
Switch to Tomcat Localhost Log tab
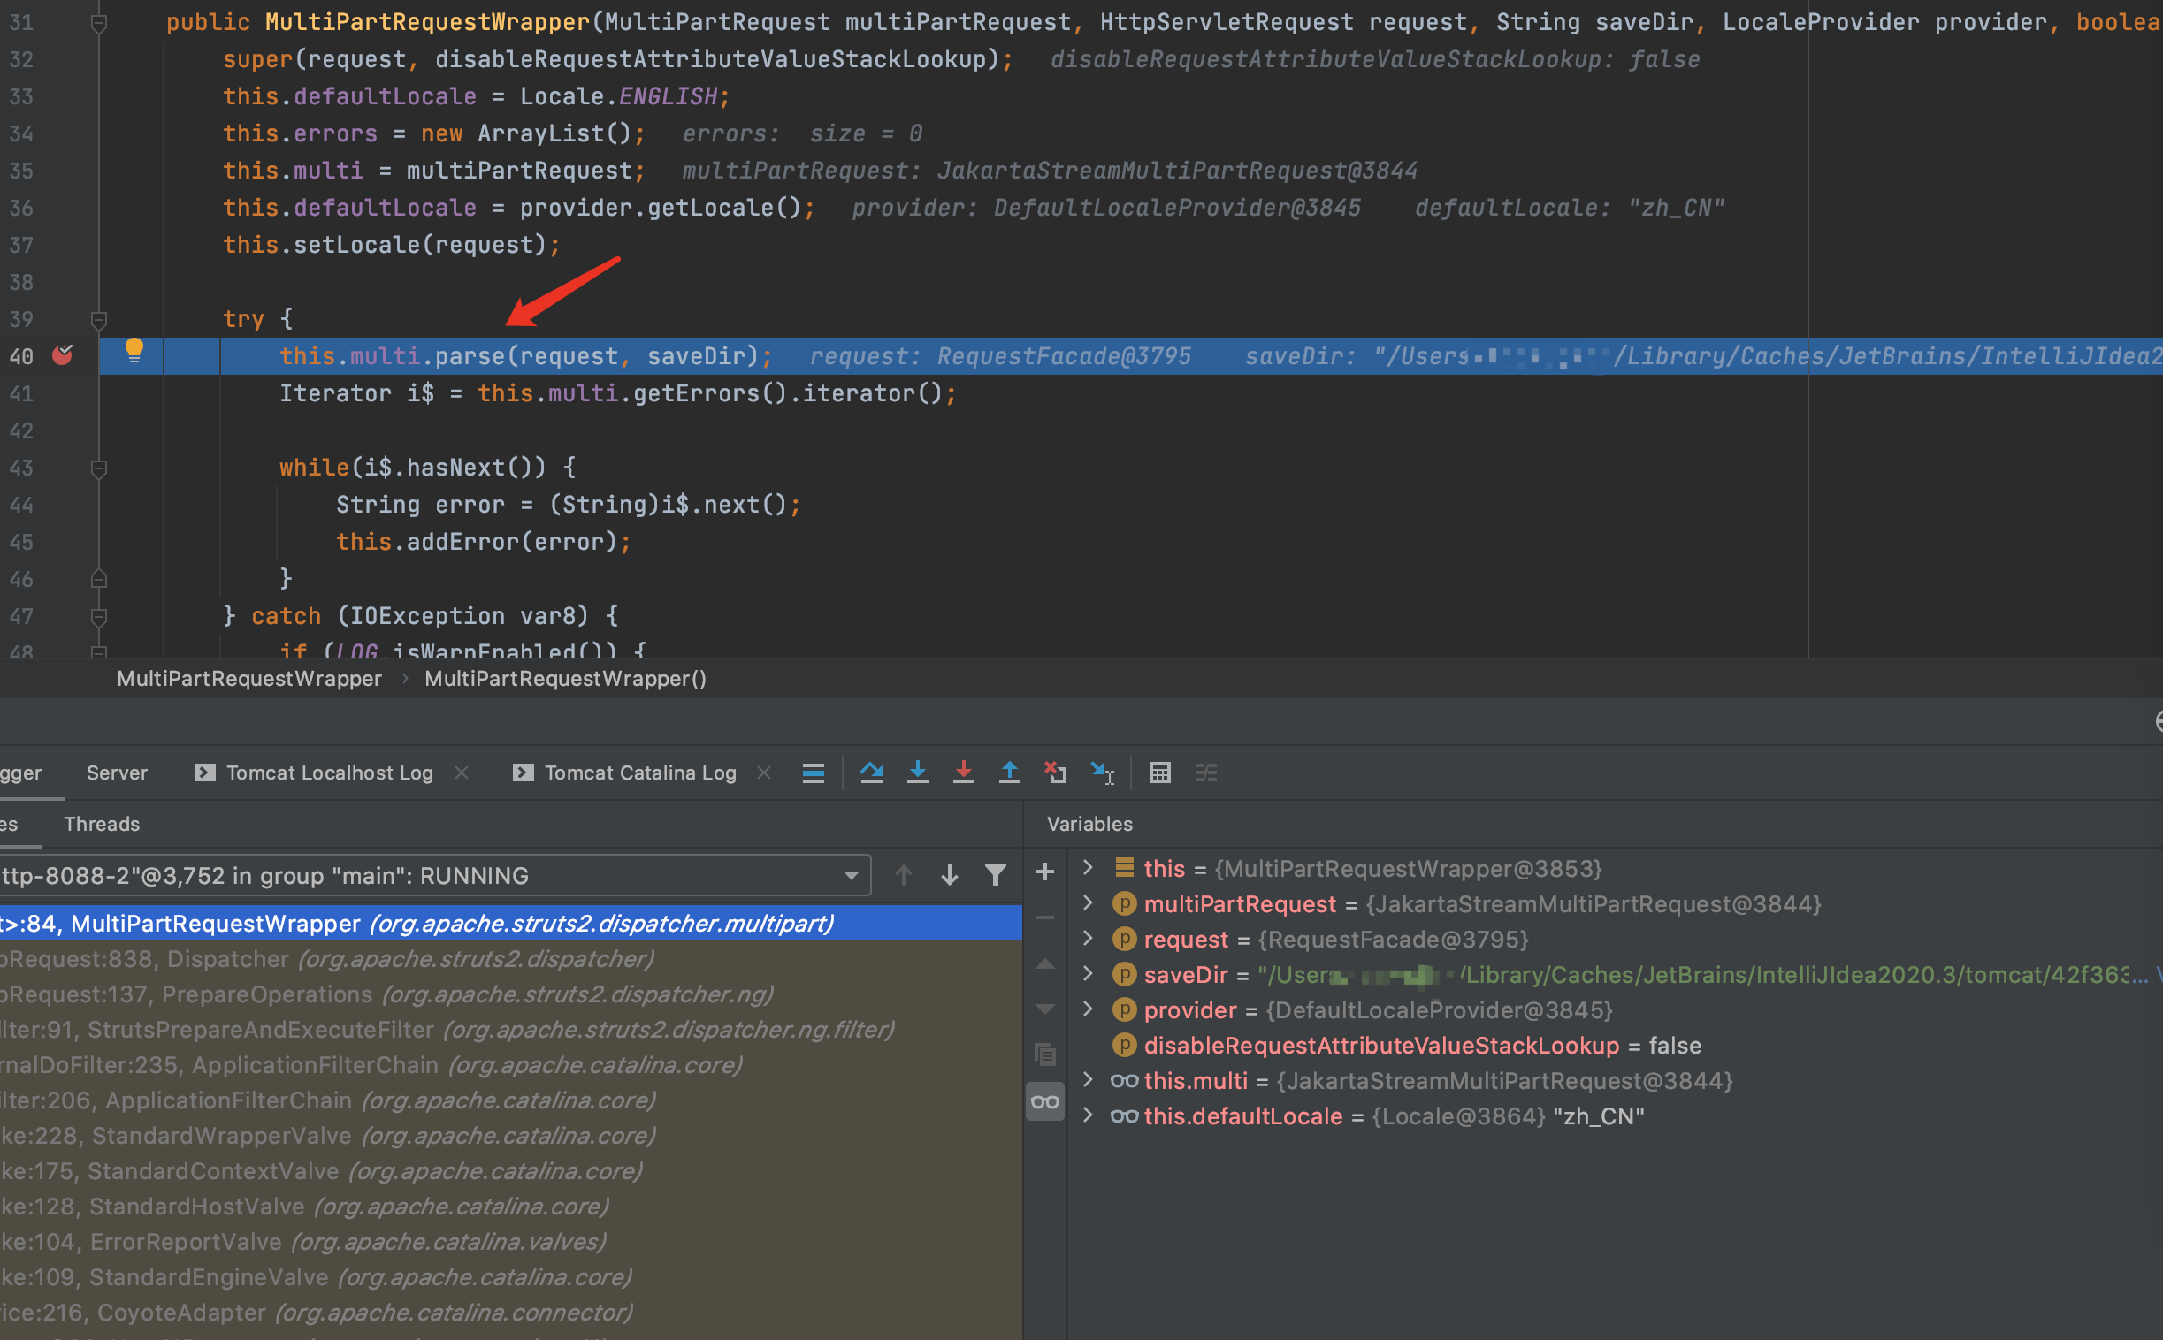coord(314,773)
